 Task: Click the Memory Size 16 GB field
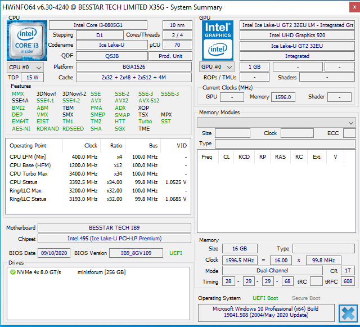(240, 249)
